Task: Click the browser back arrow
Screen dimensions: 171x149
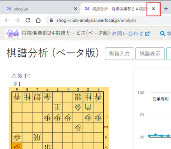Action: [7, 20]
